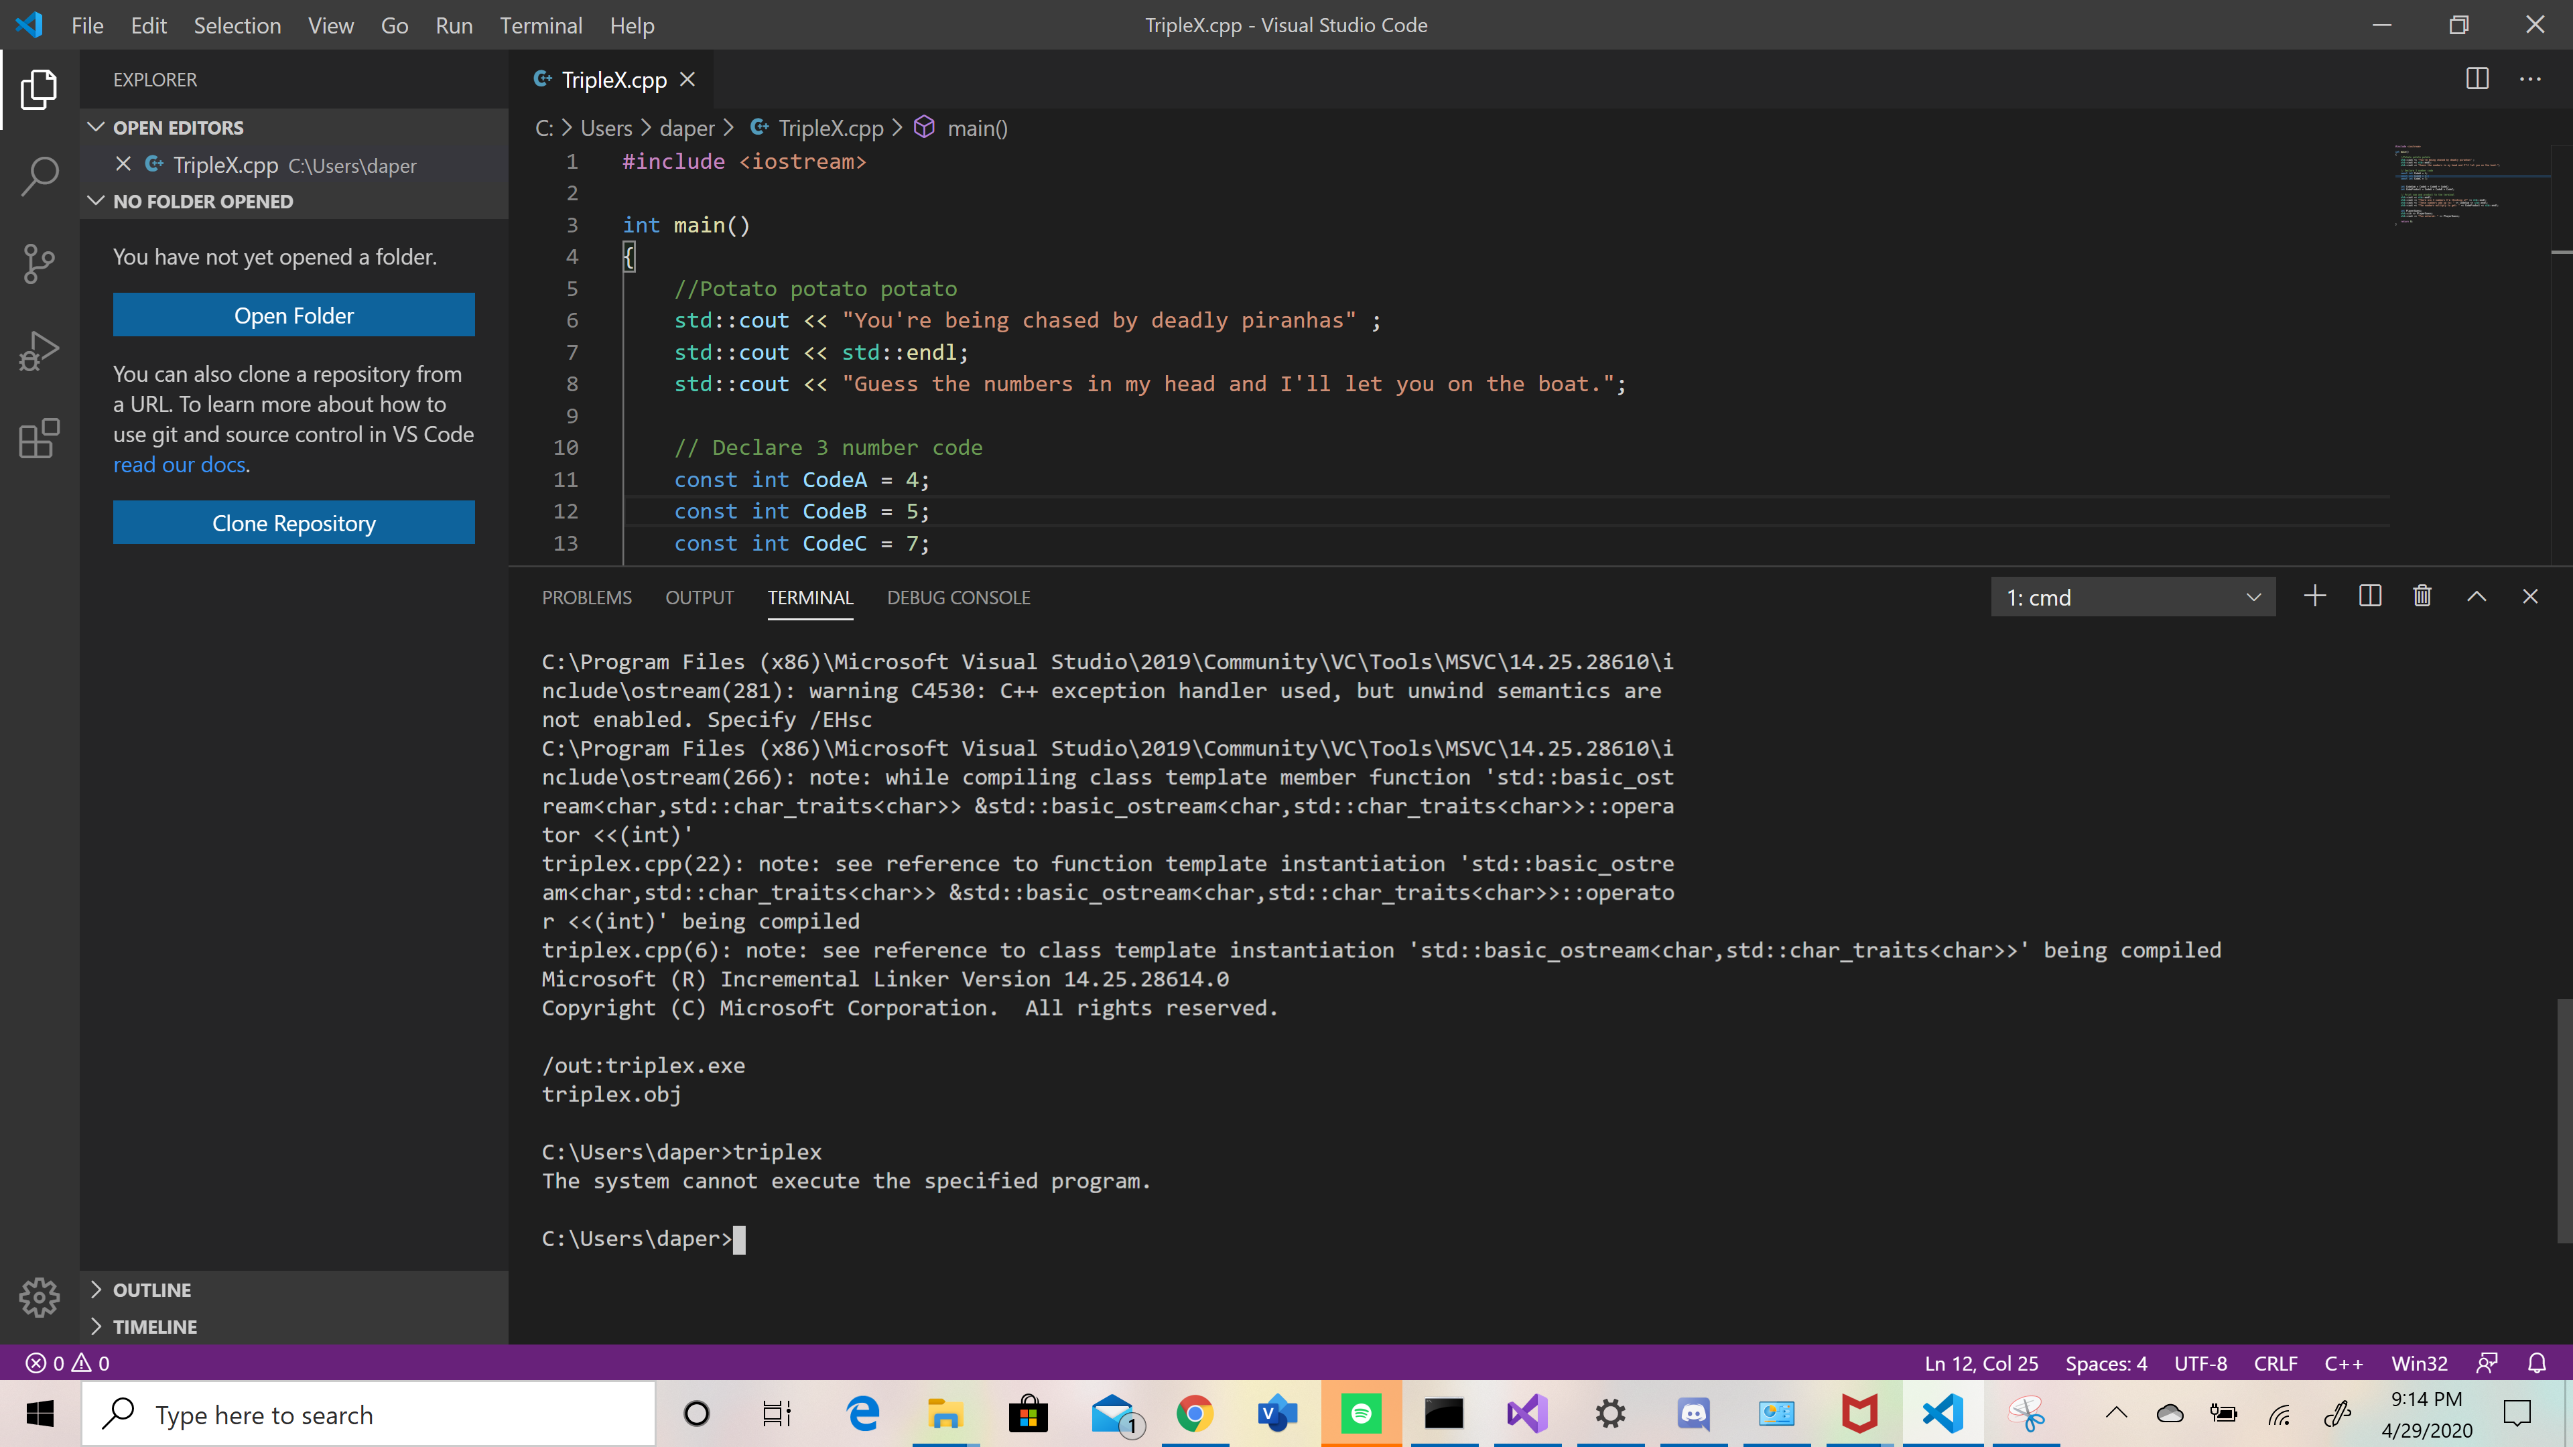The width and height of the screenshot is (2573, 1447).
Task: Click the editor minimap code preview
Action: point(2447,185)
